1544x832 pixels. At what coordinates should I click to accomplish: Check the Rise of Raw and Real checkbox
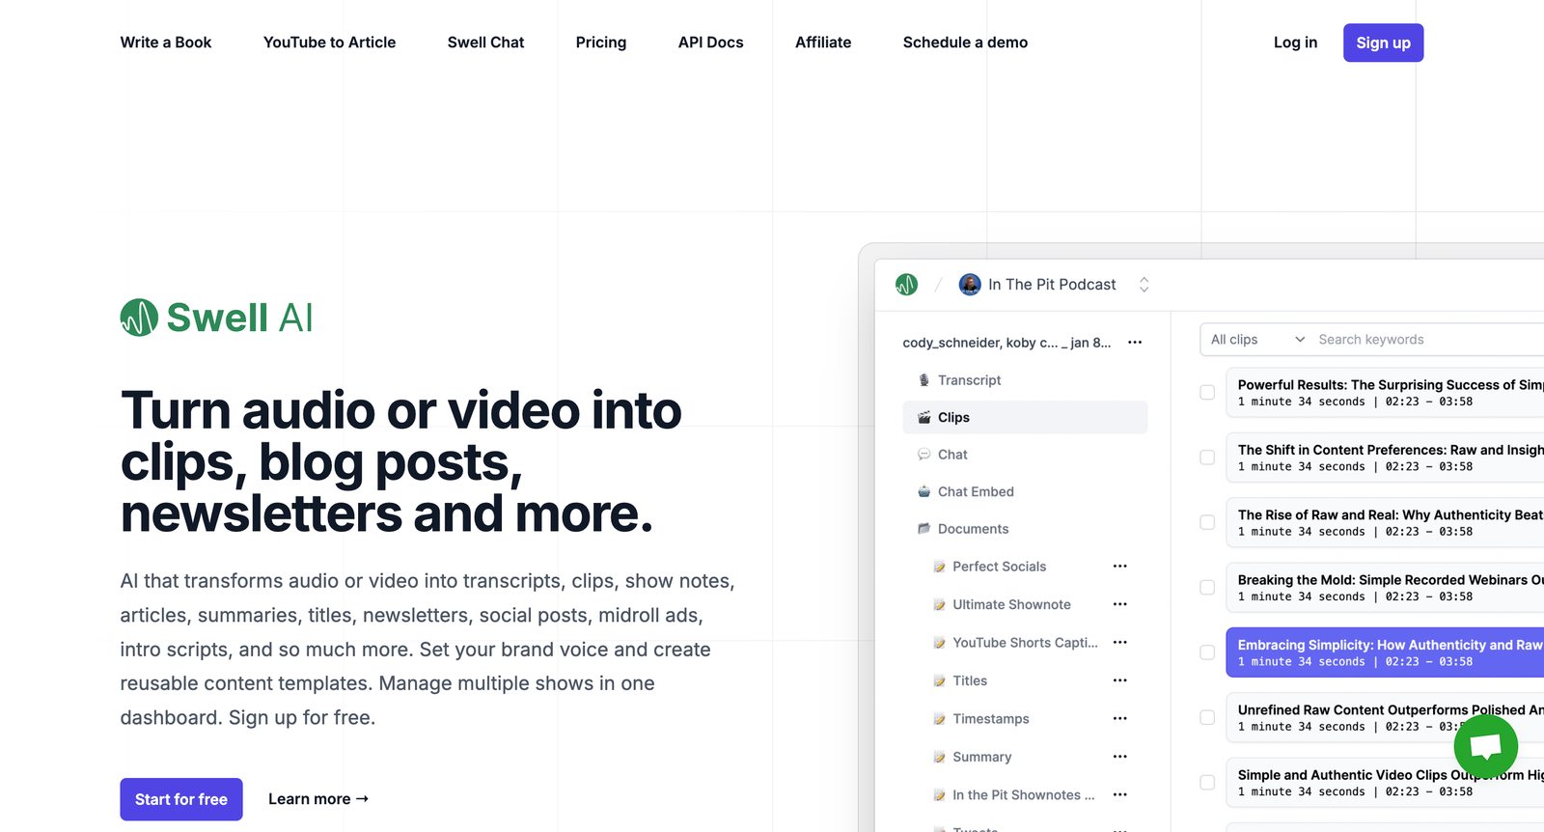(x=1207, y=522)
